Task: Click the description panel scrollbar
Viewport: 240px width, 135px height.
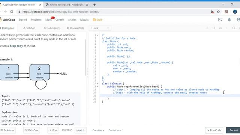Action: tap(85, 57)
